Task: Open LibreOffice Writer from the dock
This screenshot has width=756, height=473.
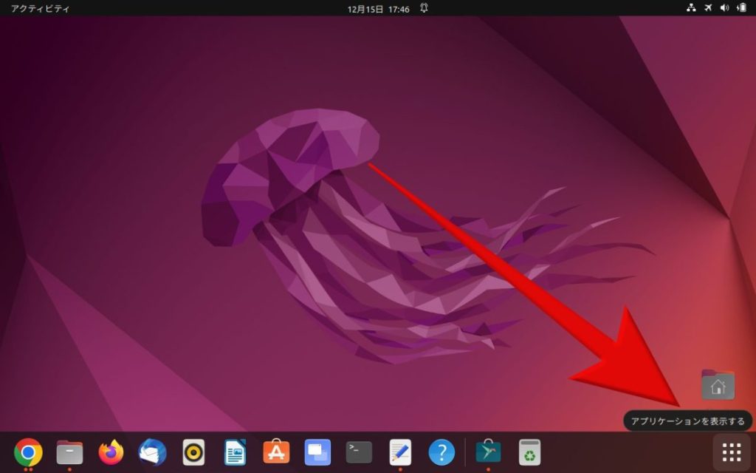Action: point(236,452)
